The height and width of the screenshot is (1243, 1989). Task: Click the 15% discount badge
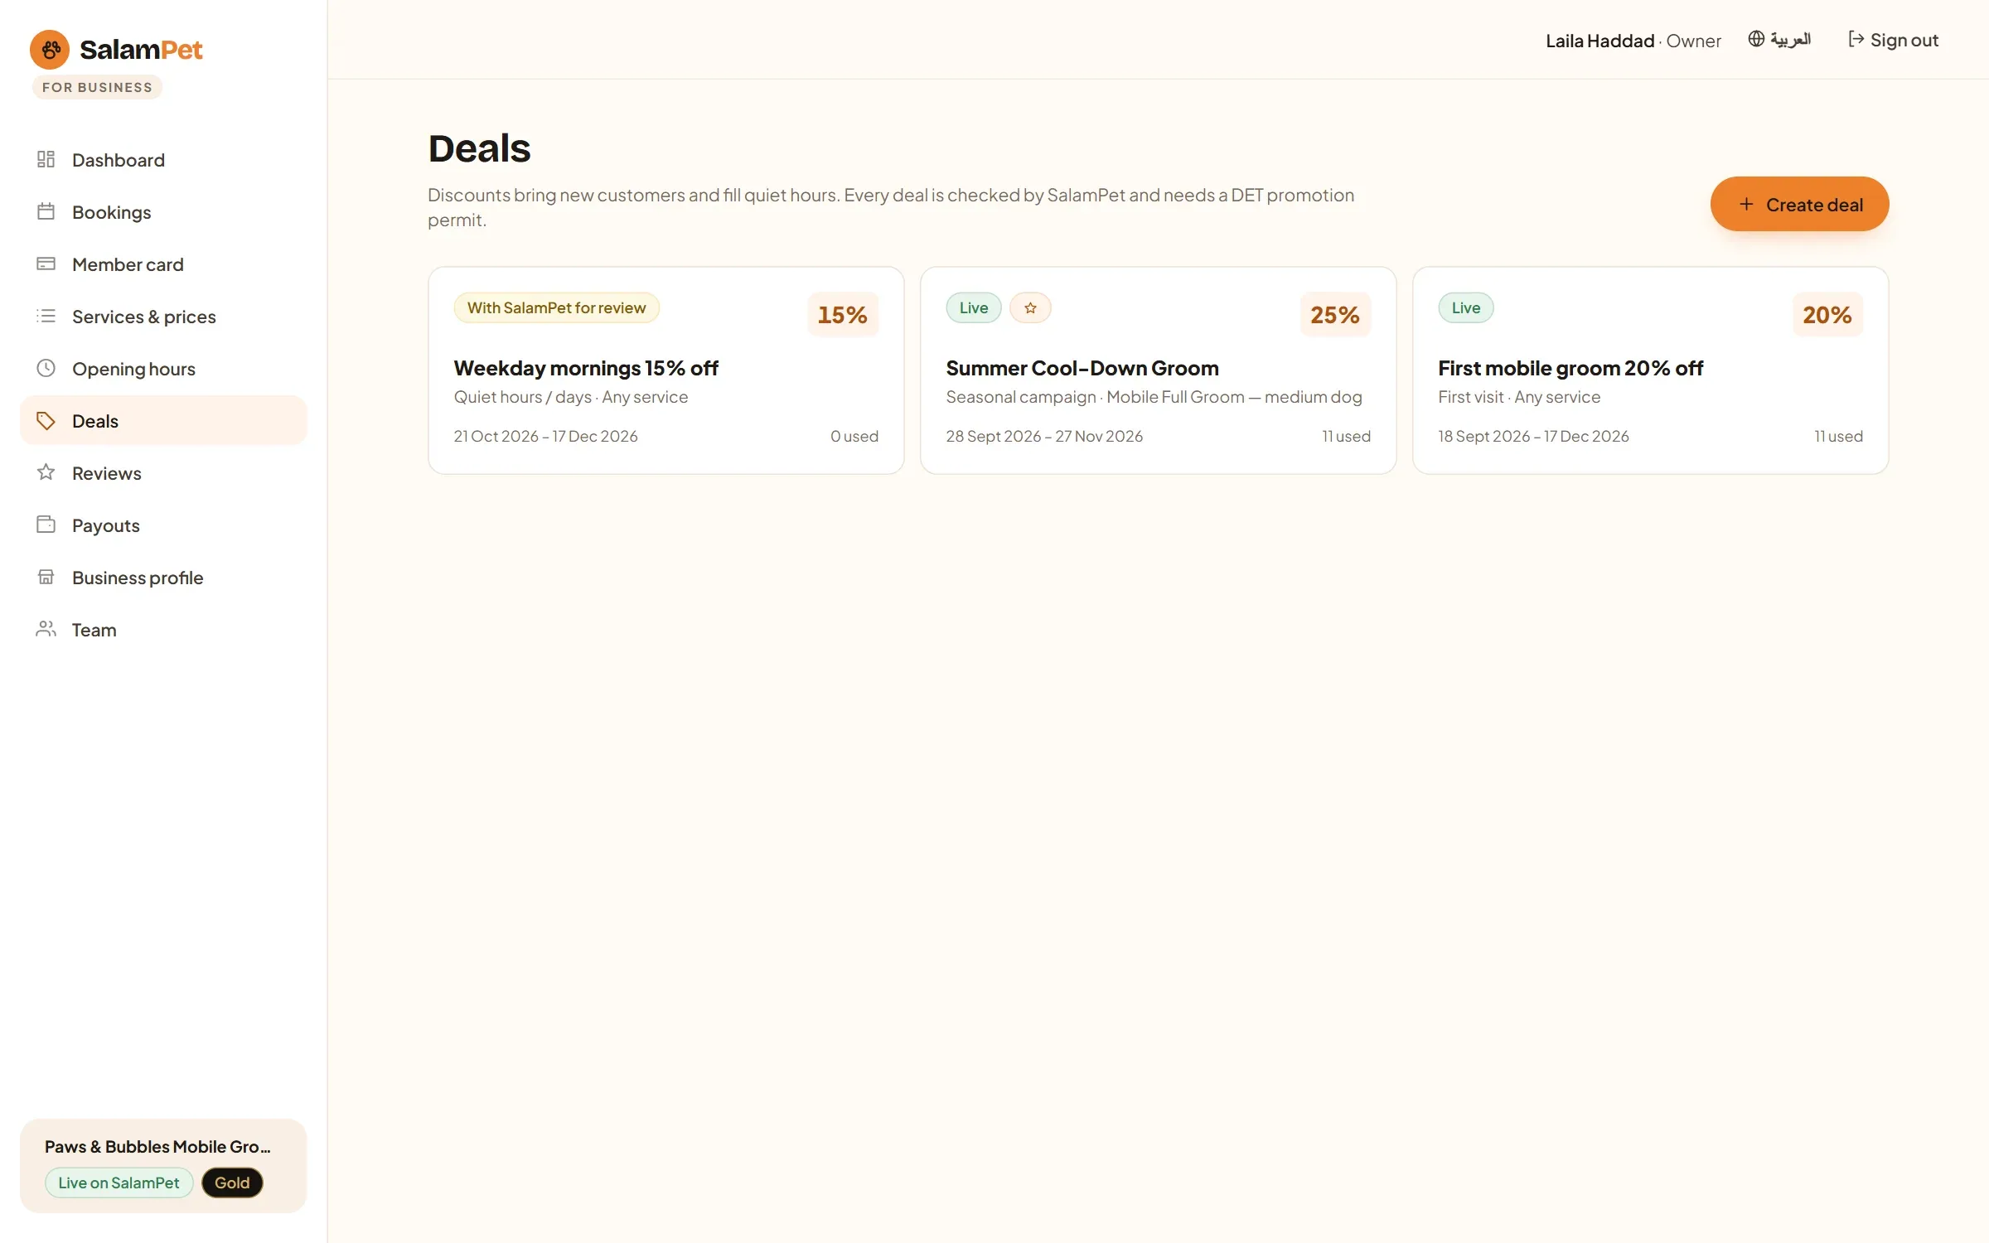pyautogui.click(x=843, y=314)
